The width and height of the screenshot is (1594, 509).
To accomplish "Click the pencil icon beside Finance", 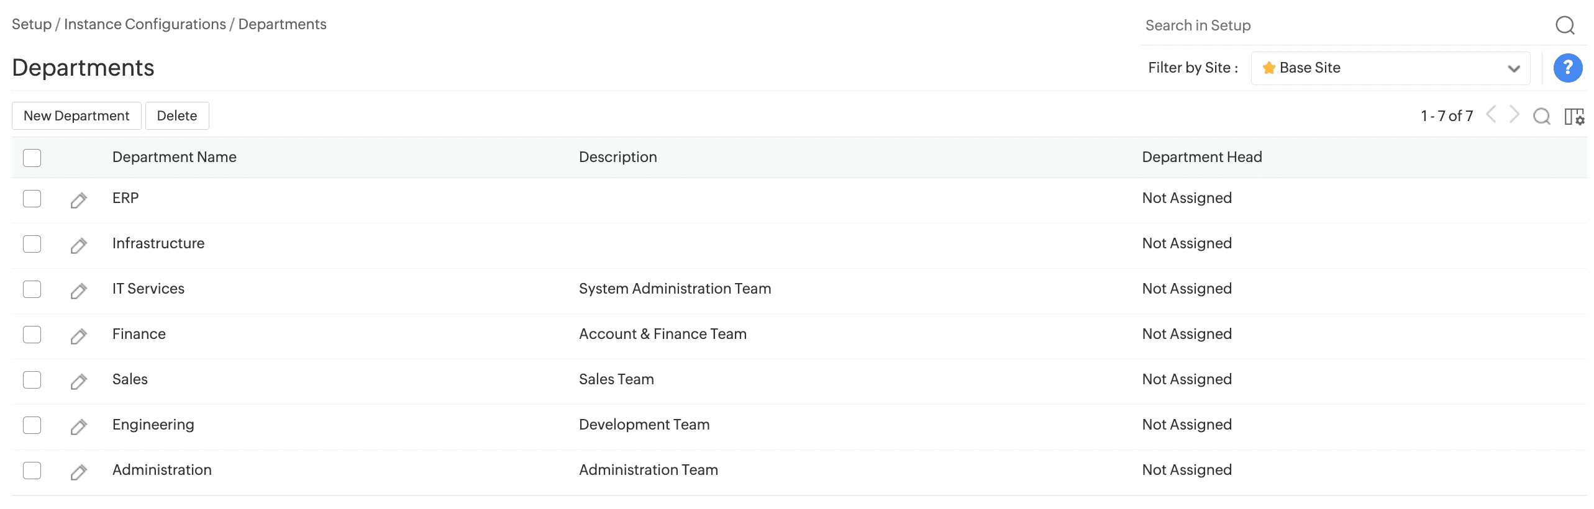I will [x=78, y=336].
